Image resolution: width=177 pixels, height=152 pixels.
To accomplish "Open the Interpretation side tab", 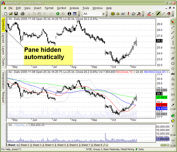I will point(3,81).
